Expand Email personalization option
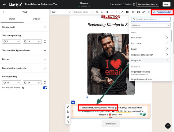This screenshot has height=132, width=174. pyautogui.click(x=150, y=49)
